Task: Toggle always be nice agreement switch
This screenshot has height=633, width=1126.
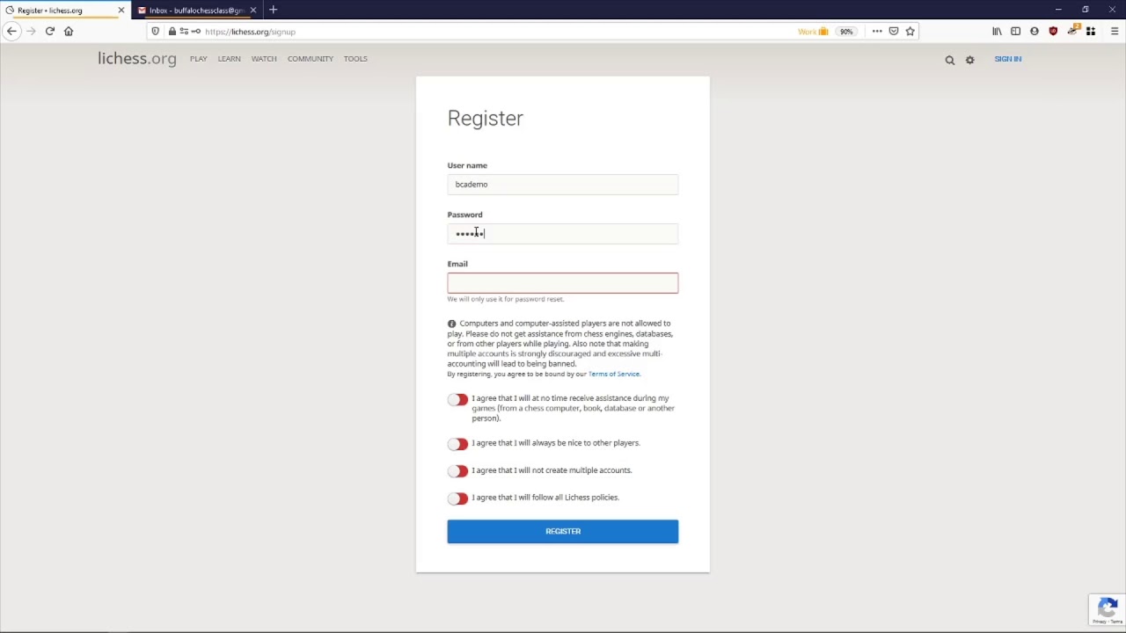Action: coord(457,444)
